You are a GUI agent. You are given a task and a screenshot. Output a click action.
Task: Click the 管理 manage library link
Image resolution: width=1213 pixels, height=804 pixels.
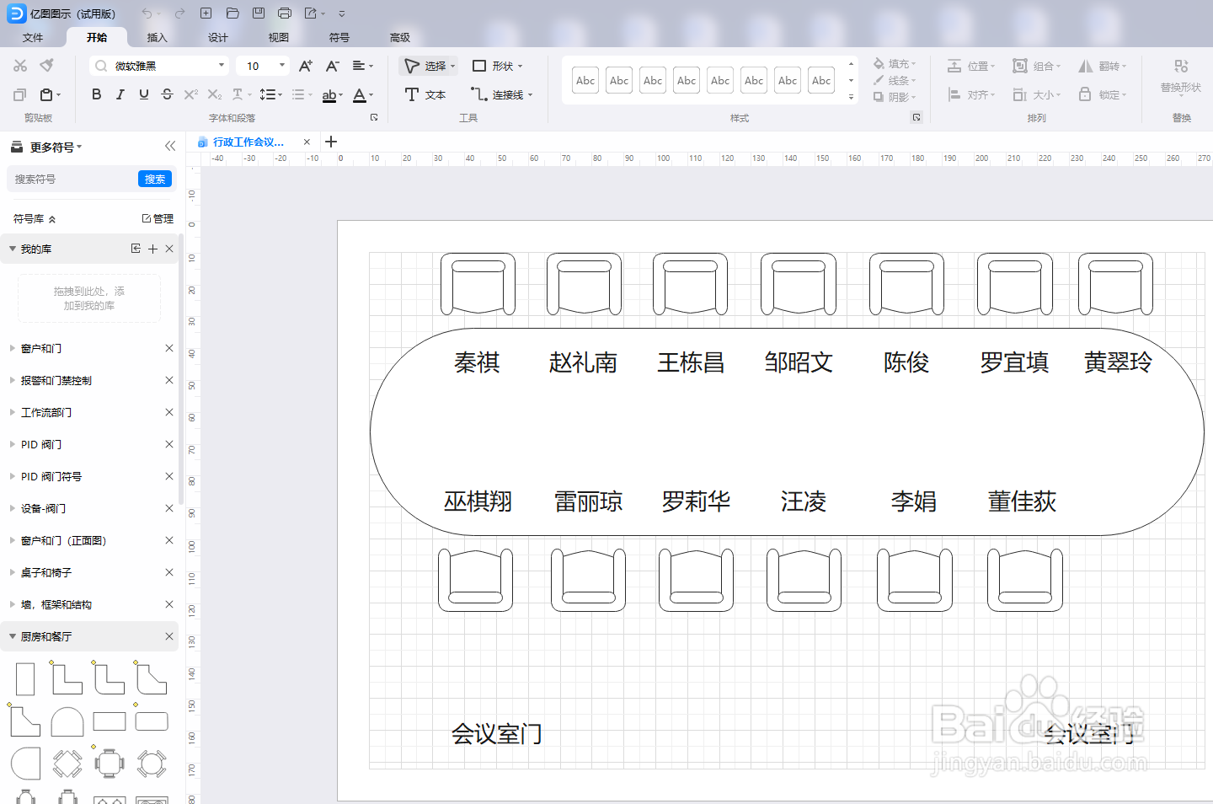(158, 217)
